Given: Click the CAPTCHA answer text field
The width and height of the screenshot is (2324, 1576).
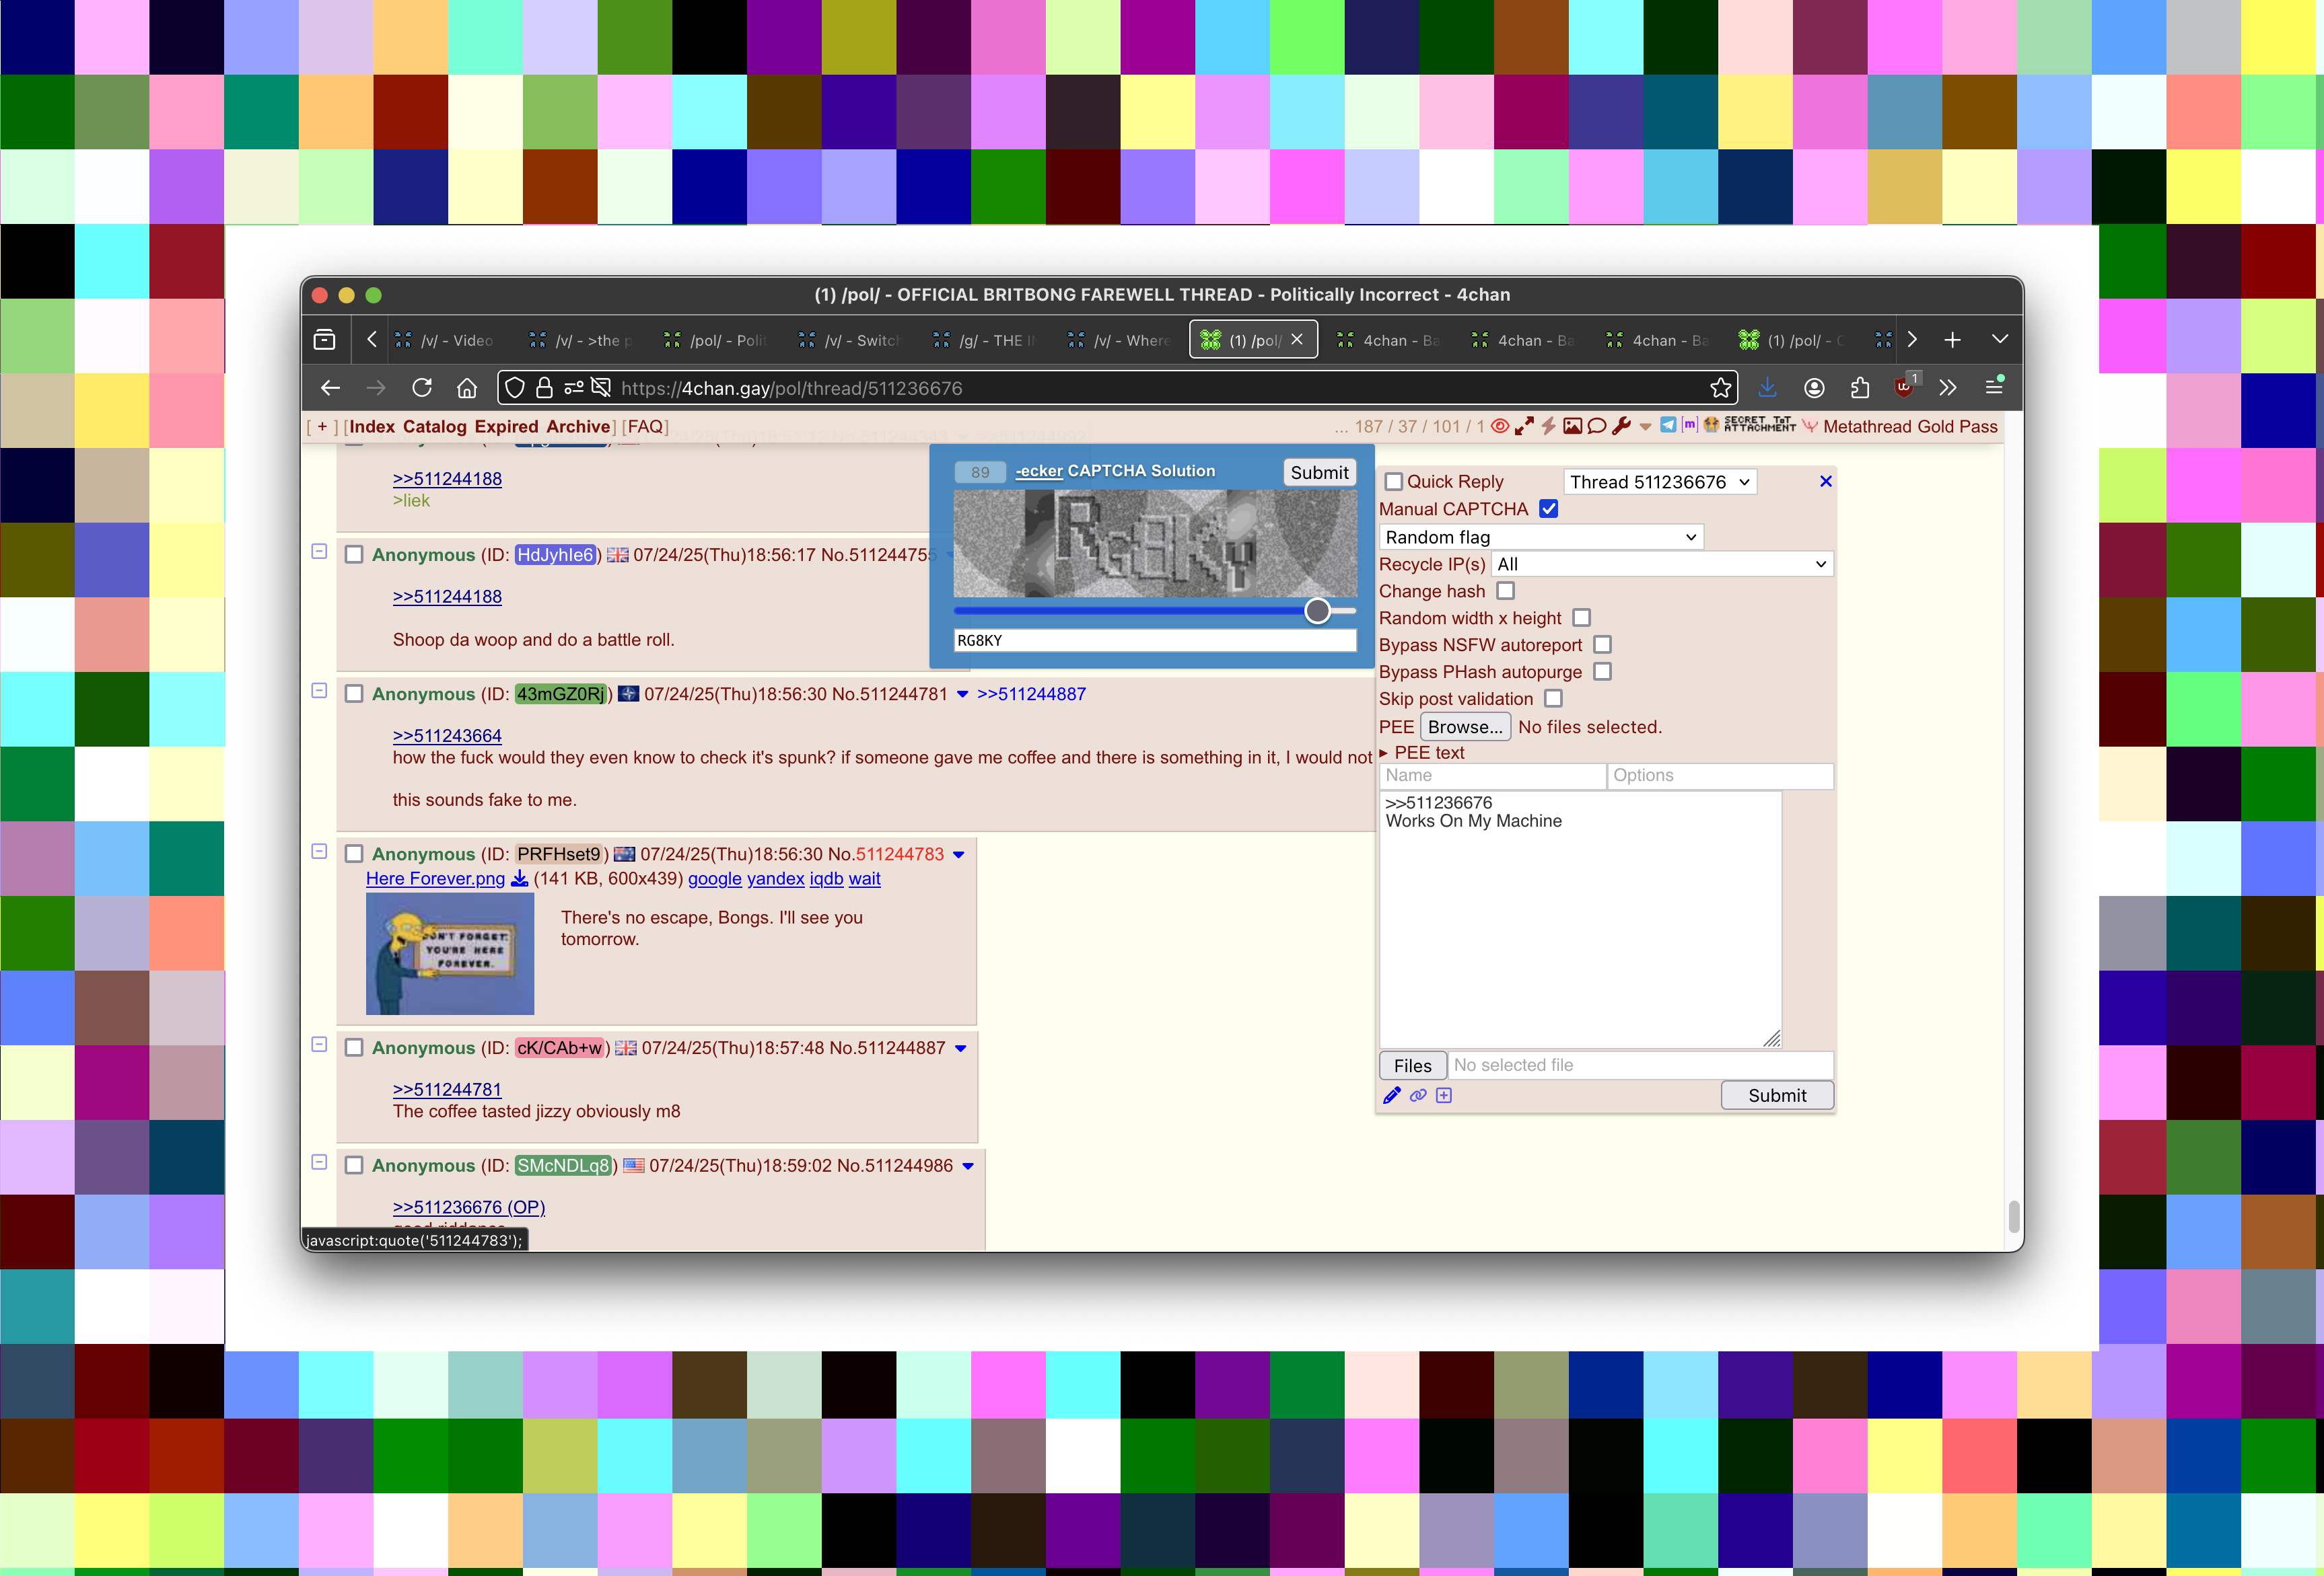Looking at the screenshot, I should point(1155,640).
